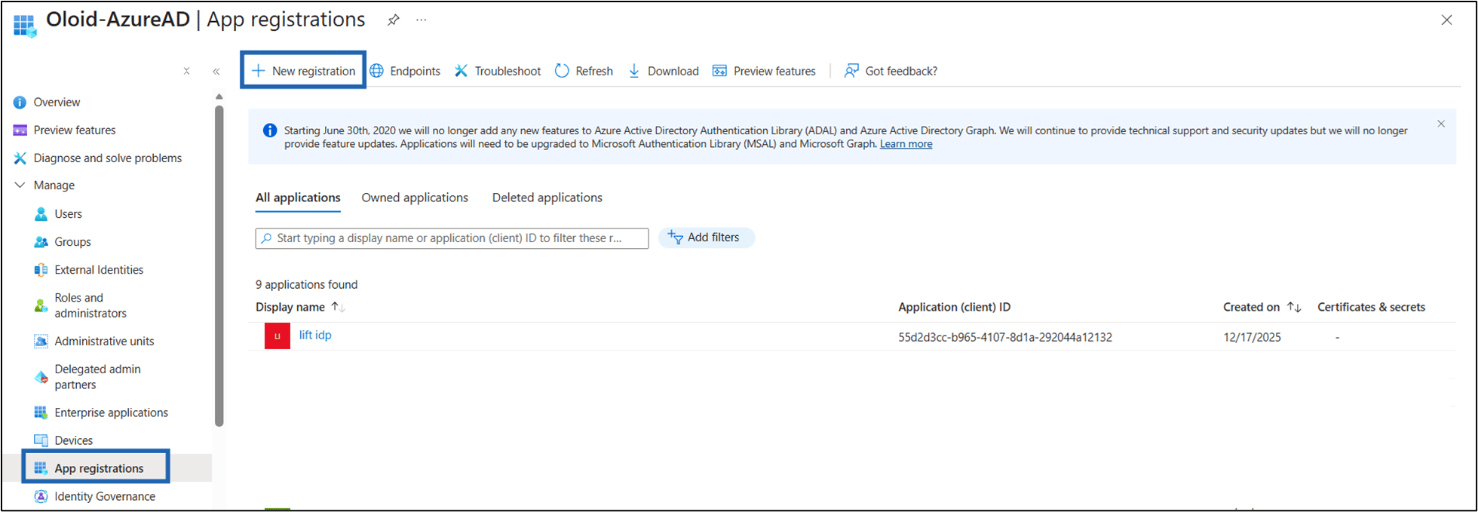Switch to Owned applications tab
This screenshot has height=512, width=1478.
click(x=415, y=198)
